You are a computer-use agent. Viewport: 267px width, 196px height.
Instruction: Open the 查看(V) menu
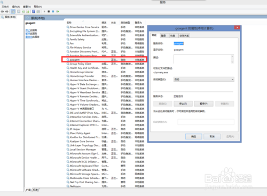click(27, 7)
